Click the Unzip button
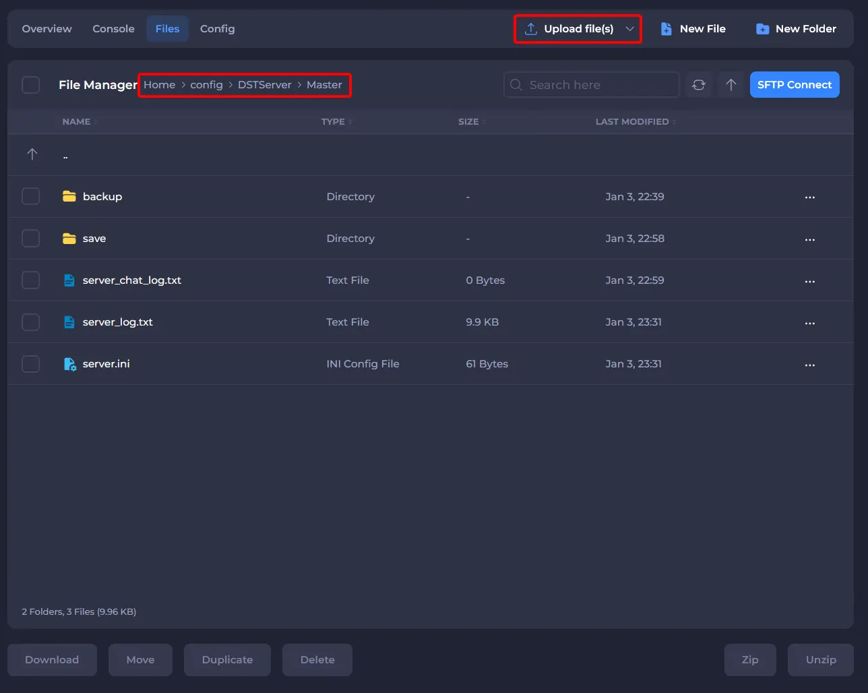Viewport: 868px width, 693px height. point(821,660)
